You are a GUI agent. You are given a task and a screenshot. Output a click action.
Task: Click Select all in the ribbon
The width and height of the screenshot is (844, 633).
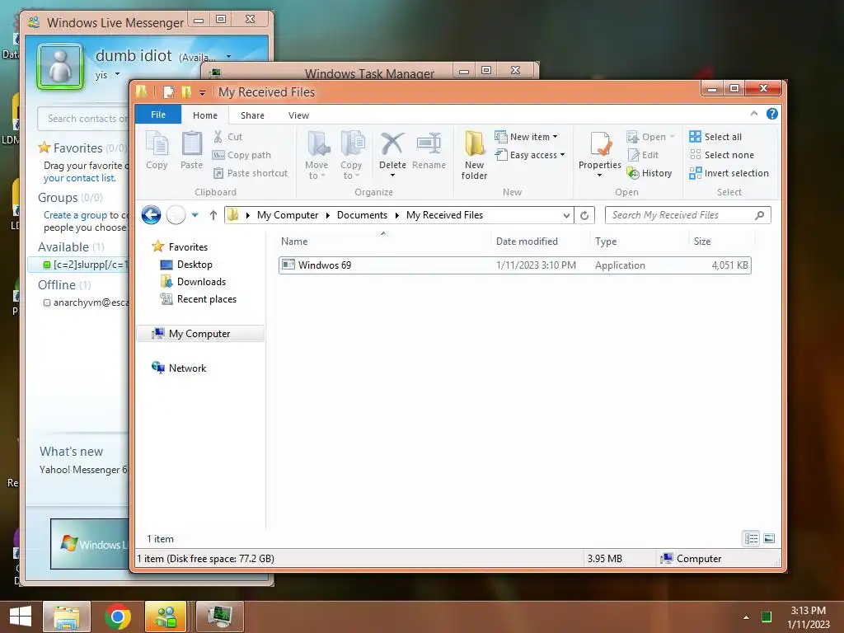[x=716, y=137]
